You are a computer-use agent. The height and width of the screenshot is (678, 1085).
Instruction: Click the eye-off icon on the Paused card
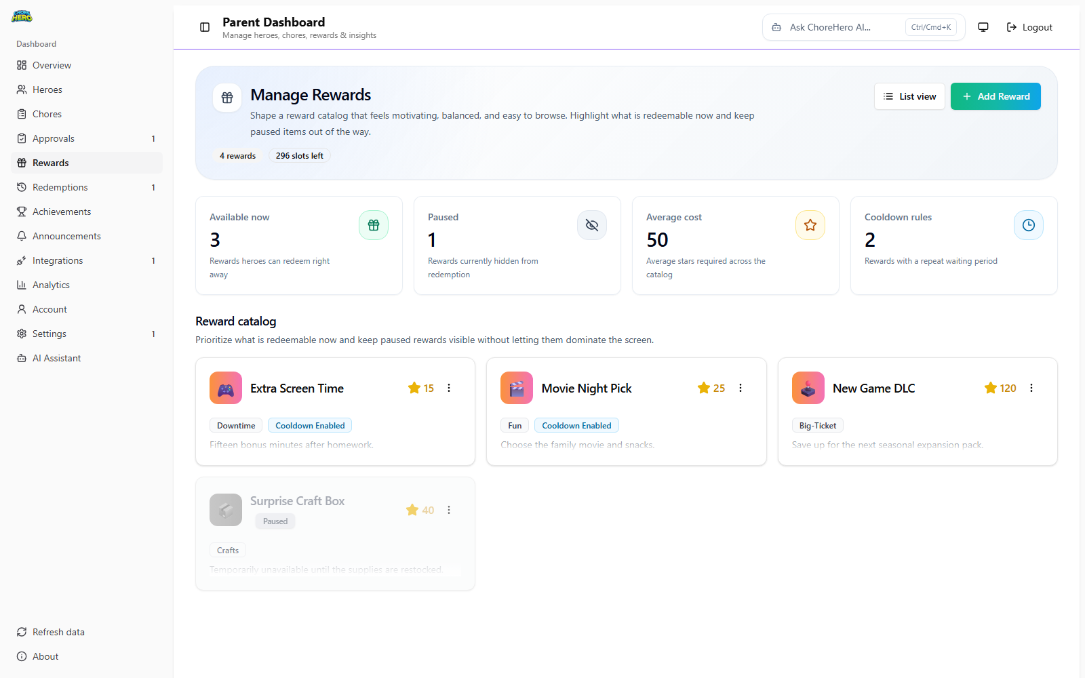pos(592,224)
